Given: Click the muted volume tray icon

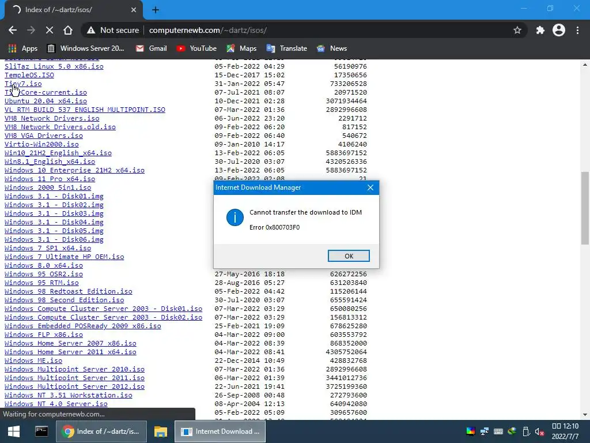Looking at the screenshot, I should 539,431.
